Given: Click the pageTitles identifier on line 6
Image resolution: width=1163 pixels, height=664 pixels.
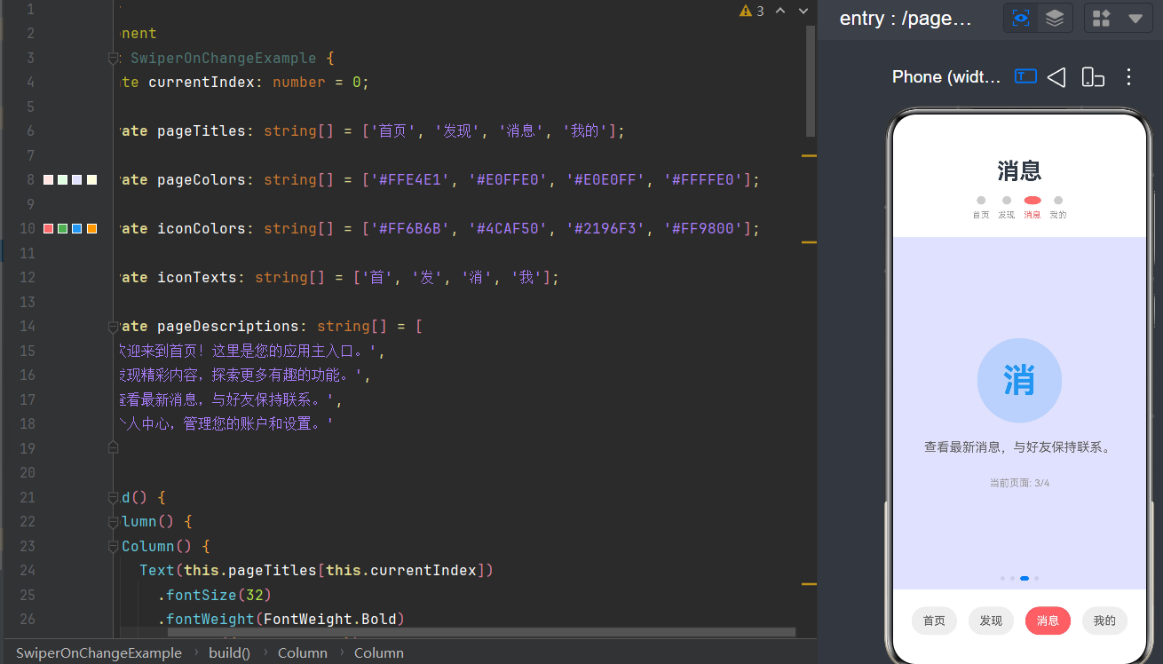Looking at the screenshot, I should click(201, 131).
